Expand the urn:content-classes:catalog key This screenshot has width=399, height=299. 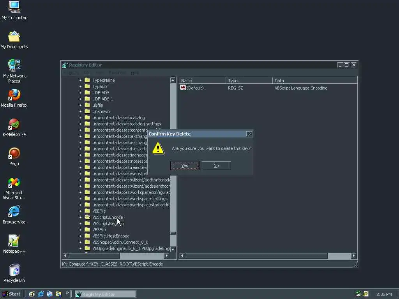80,118
